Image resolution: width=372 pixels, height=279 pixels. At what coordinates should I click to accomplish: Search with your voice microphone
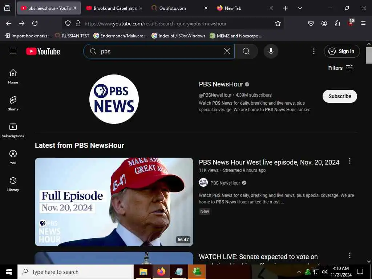click(271, 51)
